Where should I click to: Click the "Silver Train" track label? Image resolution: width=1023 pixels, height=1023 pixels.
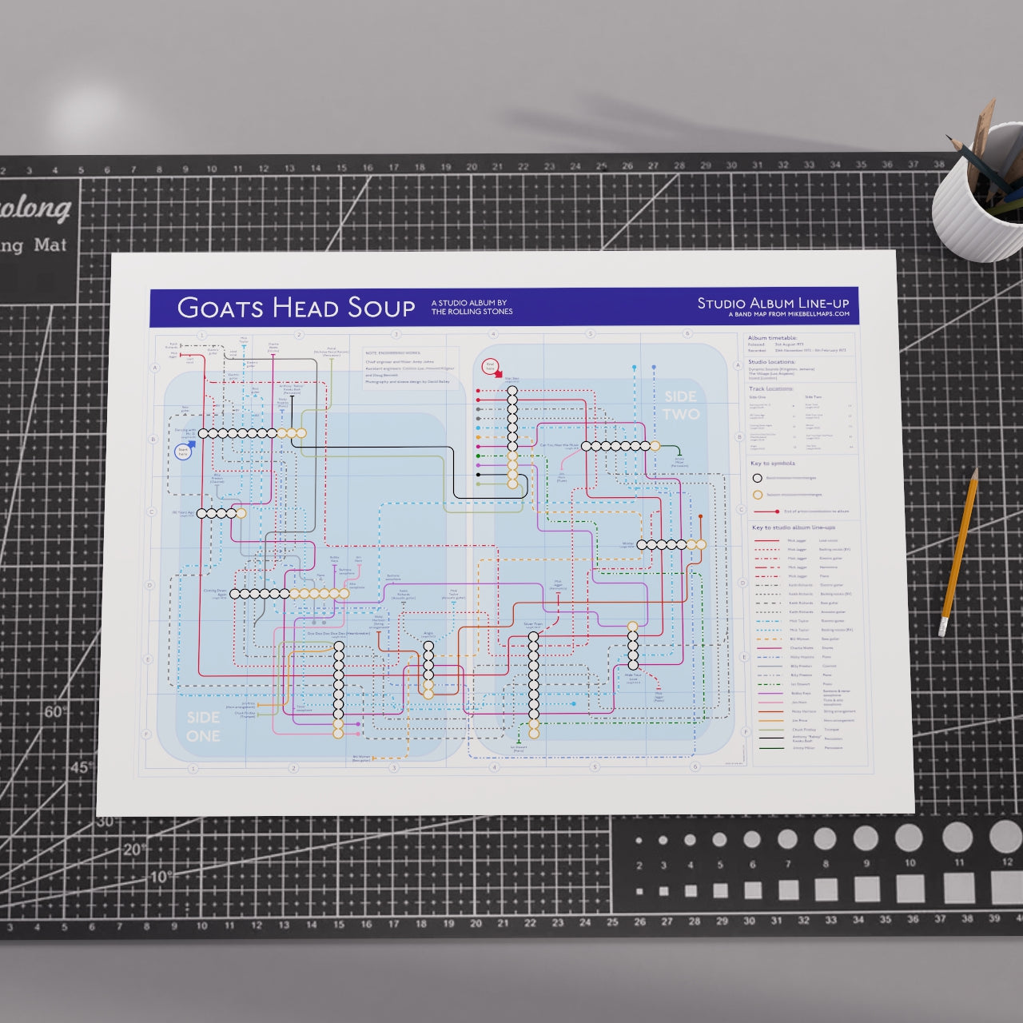533,623
